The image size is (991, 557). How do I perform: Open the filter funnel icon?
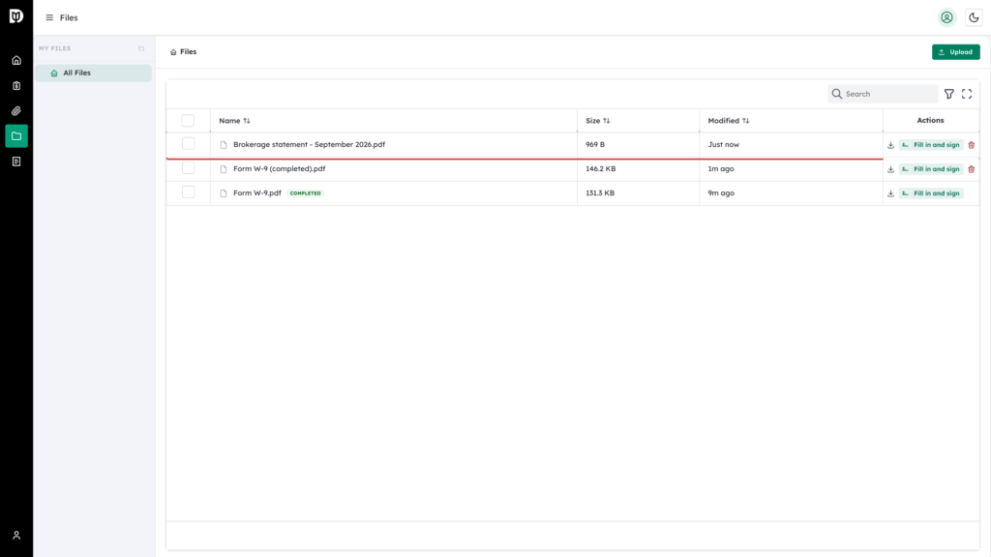click(x=949, y=94)
